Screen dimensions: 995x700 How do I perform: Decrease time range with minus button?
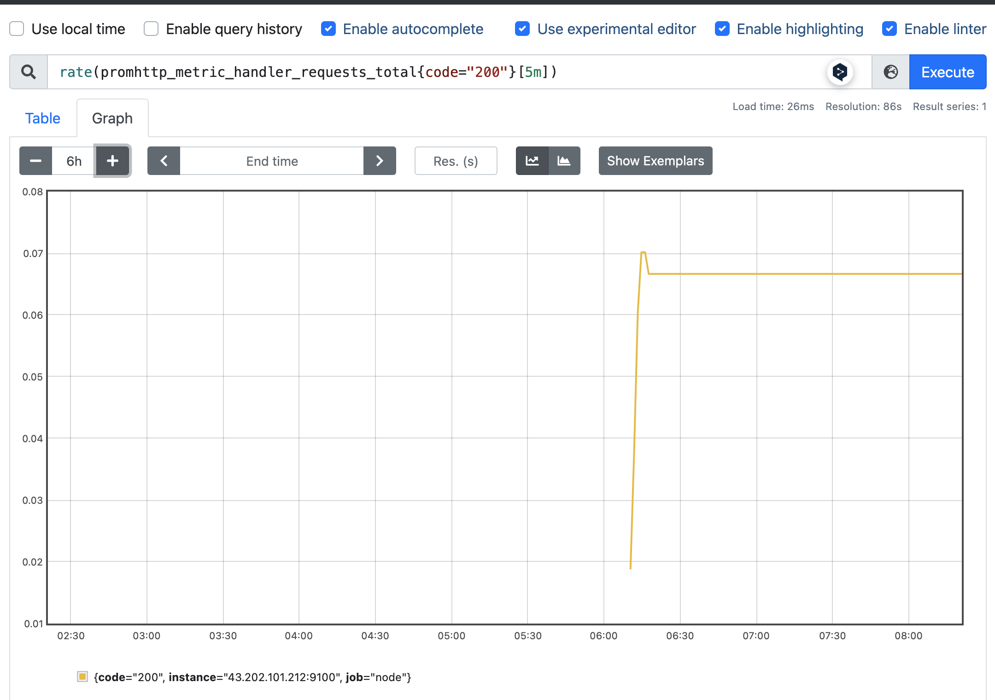coord(35,161)
